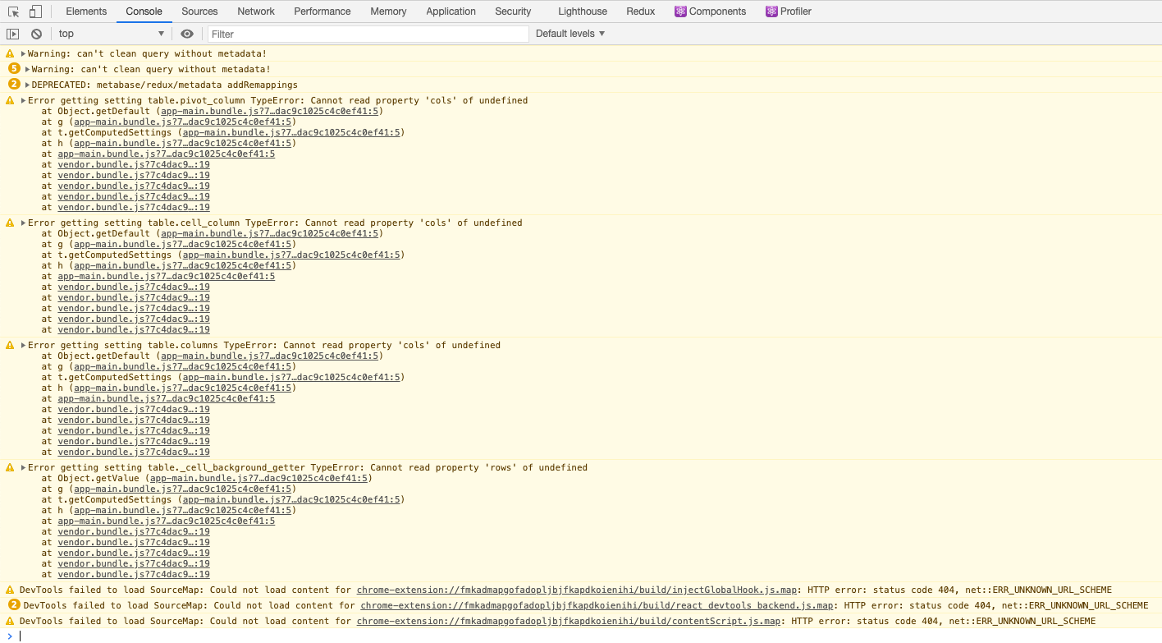Activate the inspect element picker icon

click(x=14, y=11)
